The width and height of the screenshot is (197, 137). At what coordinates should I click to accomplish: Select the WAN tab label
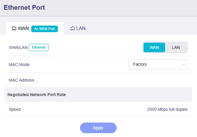23,28
